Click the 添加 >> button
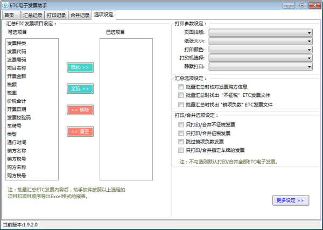This screenshot has width=323, height=230. (x=80, y=67)
